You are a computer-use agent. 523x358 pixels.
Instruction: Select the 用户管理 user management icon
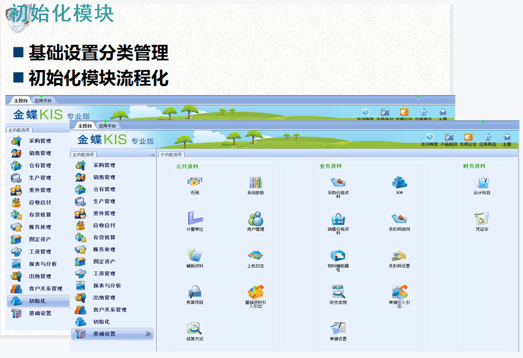coord(255,221)
